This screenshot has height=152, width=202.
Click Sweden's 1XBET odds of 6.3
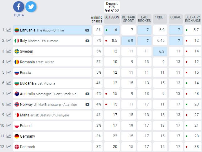160,51
